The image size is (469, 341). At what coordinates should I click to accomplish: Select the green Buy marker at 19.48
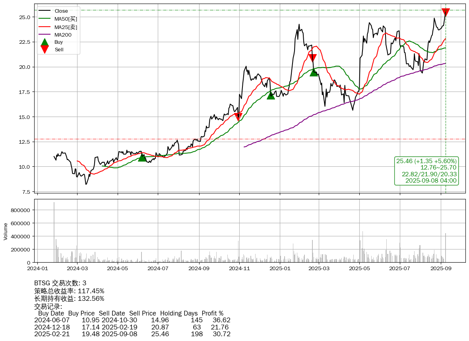click(x=314, y=72)
